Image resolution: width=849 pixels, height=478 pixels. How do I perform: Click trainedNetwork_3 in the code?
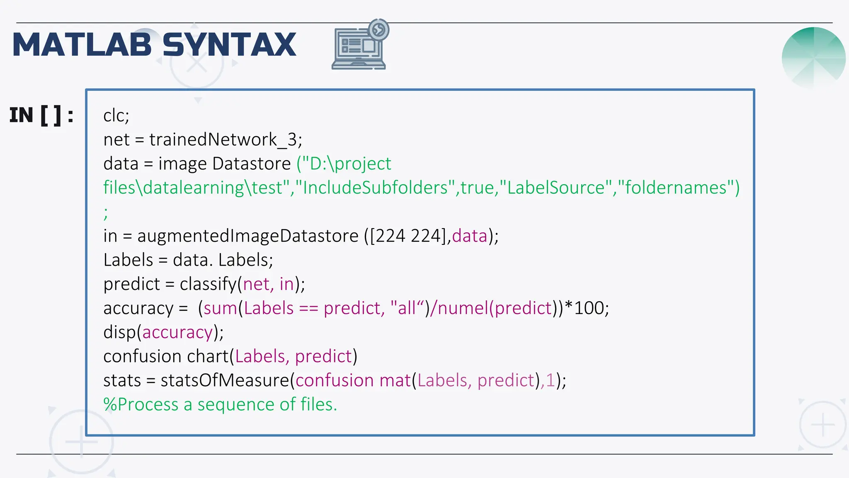223,139
